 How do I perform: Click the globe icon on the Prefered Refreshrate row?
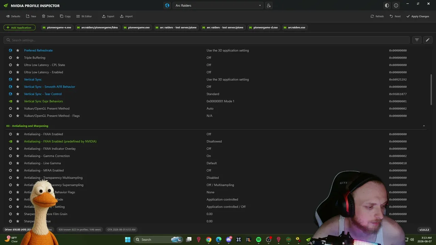(x=11, y=50)
